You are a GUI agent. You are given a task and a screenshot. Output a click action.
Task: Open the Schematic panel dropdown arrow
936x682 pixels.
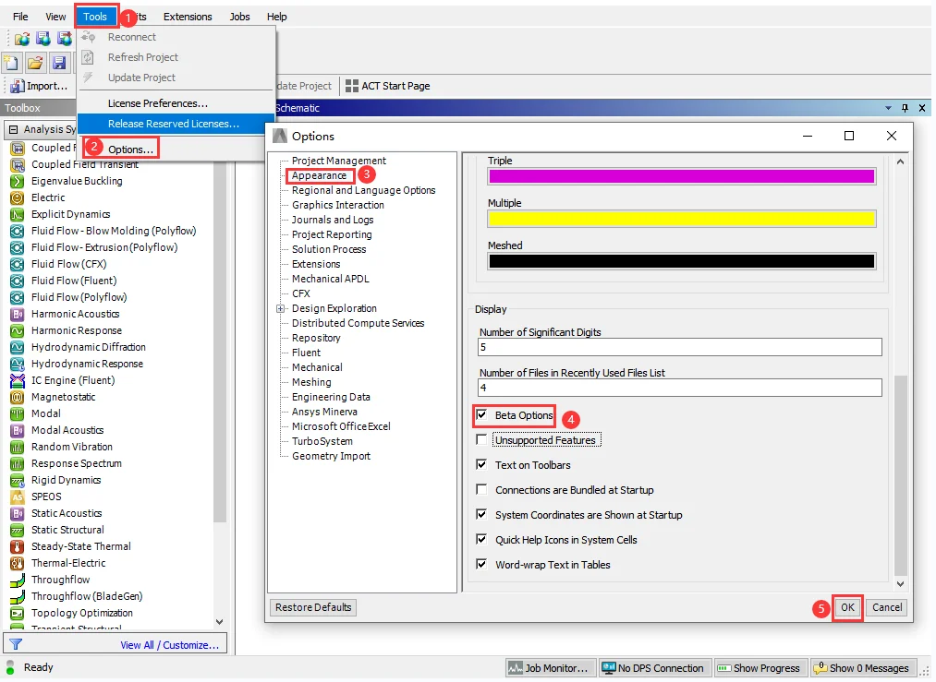[x=888, y=108]
